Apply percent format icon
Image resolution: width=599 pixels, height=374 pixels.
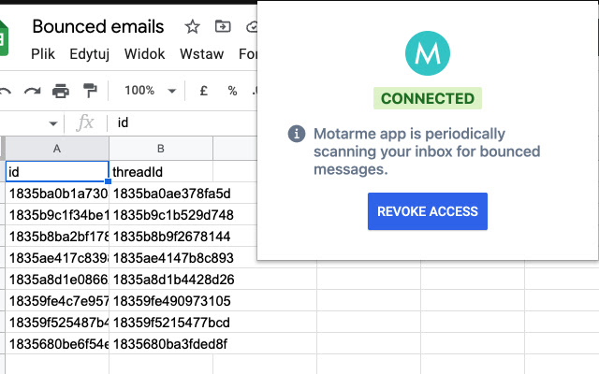(x=232, y=91)
